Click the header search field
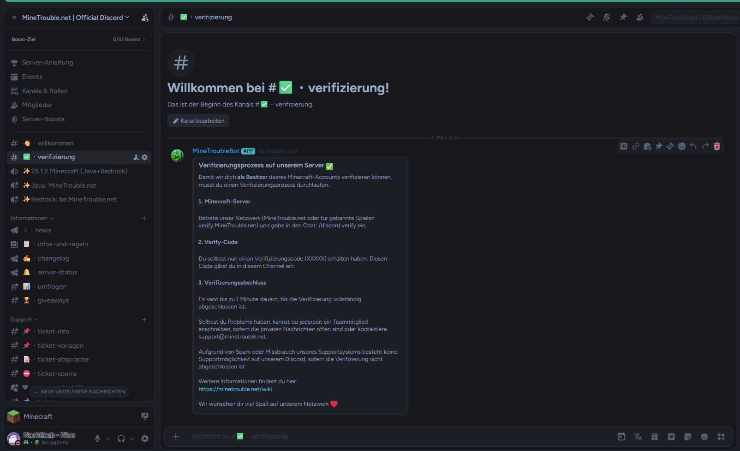This screenshot has width=740, height=451. pos(696,18)
